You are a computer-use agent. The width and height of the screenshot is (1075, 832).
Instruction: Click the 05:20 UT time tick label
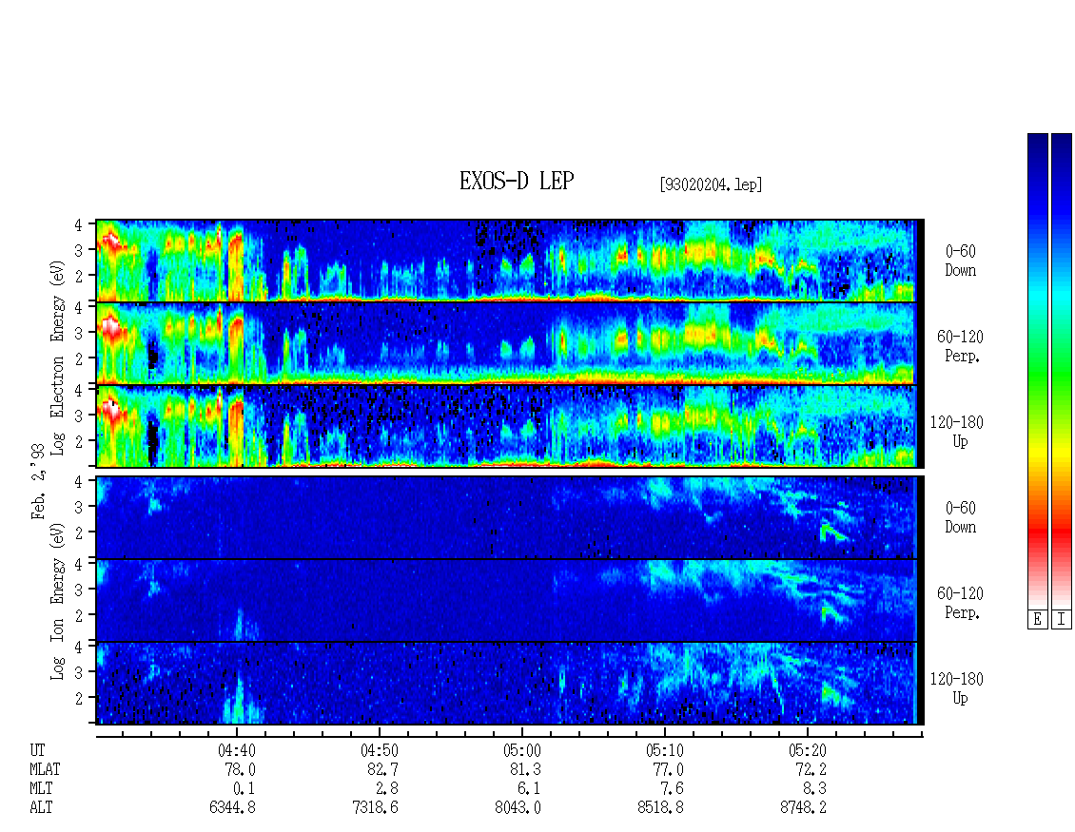(807, 750)
